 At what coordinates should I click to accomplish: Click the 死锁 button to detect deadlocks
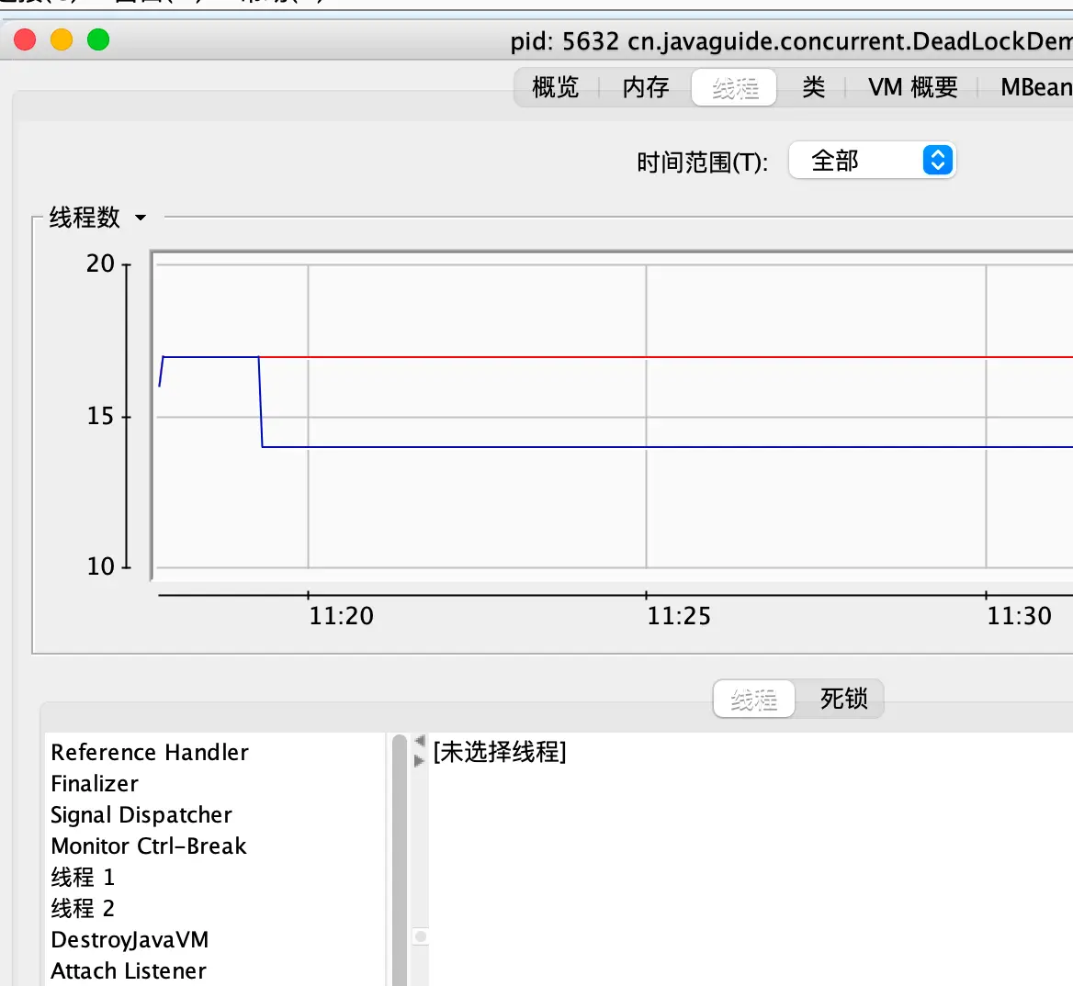pos(846,699)
